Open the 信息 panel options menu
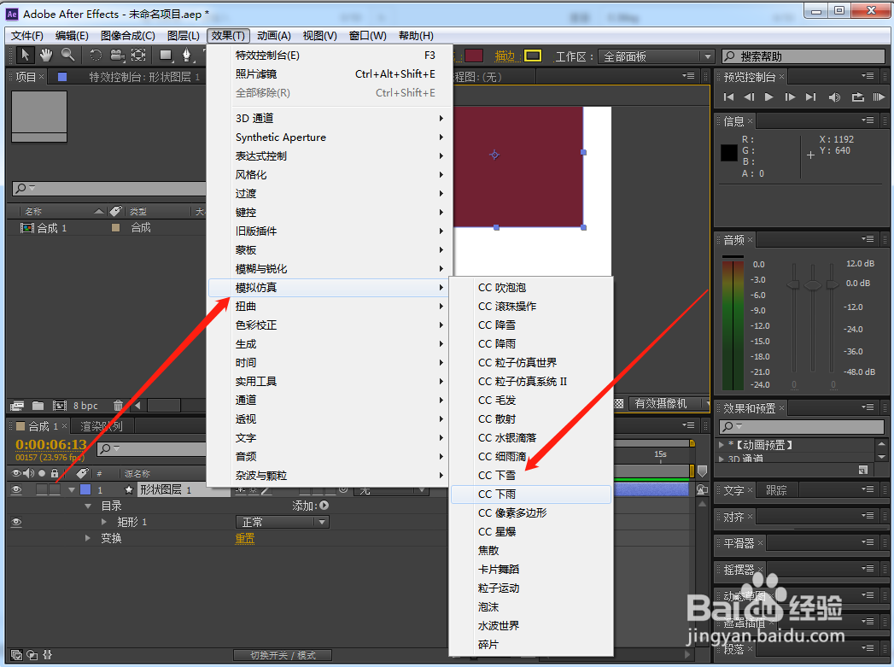Image resolution: width=894 pixels, height=667 pixels. click(x=868, y=120)
